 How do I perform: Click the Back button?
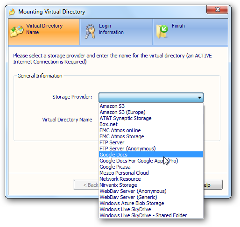coord(86,185)
